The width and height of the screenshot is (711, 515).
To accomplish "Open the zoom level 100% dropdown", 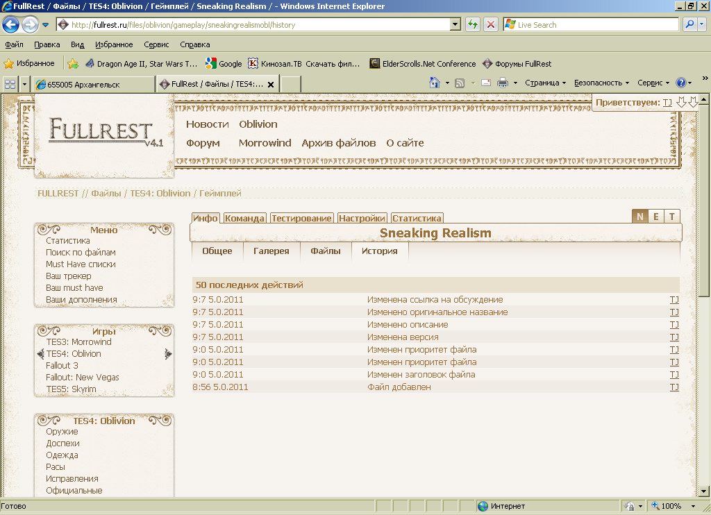I will pos(693,506).
